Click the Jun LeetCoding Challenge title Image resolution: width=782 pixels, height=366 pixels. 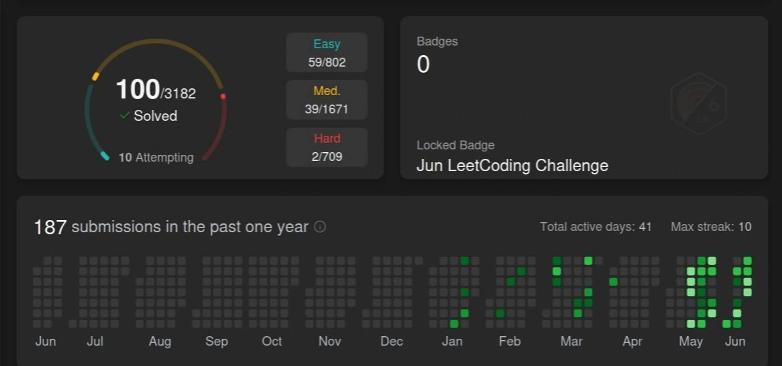pos(512,166)
